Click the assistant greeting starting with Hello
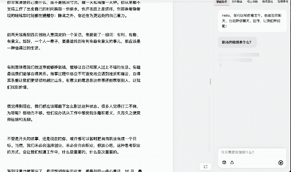Screen dimensions: 291x172 pyautogui.click(x=252, y=21)
